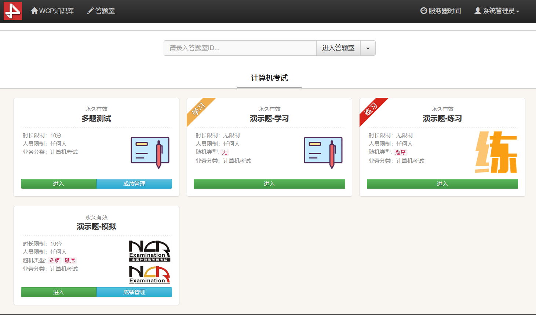Open 成绩管理 for 多题测试
This screenshot has width=536, height=315.
(x=134, y=184)
